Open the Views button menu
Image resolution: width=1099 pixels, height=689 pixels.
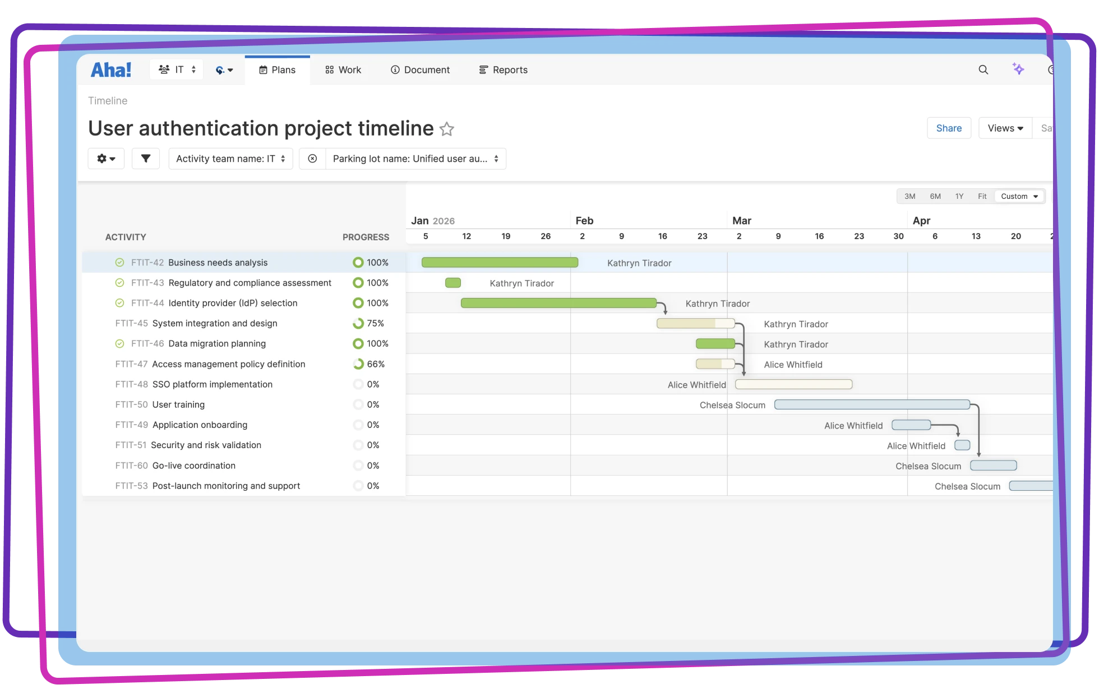click(1005, 128)
